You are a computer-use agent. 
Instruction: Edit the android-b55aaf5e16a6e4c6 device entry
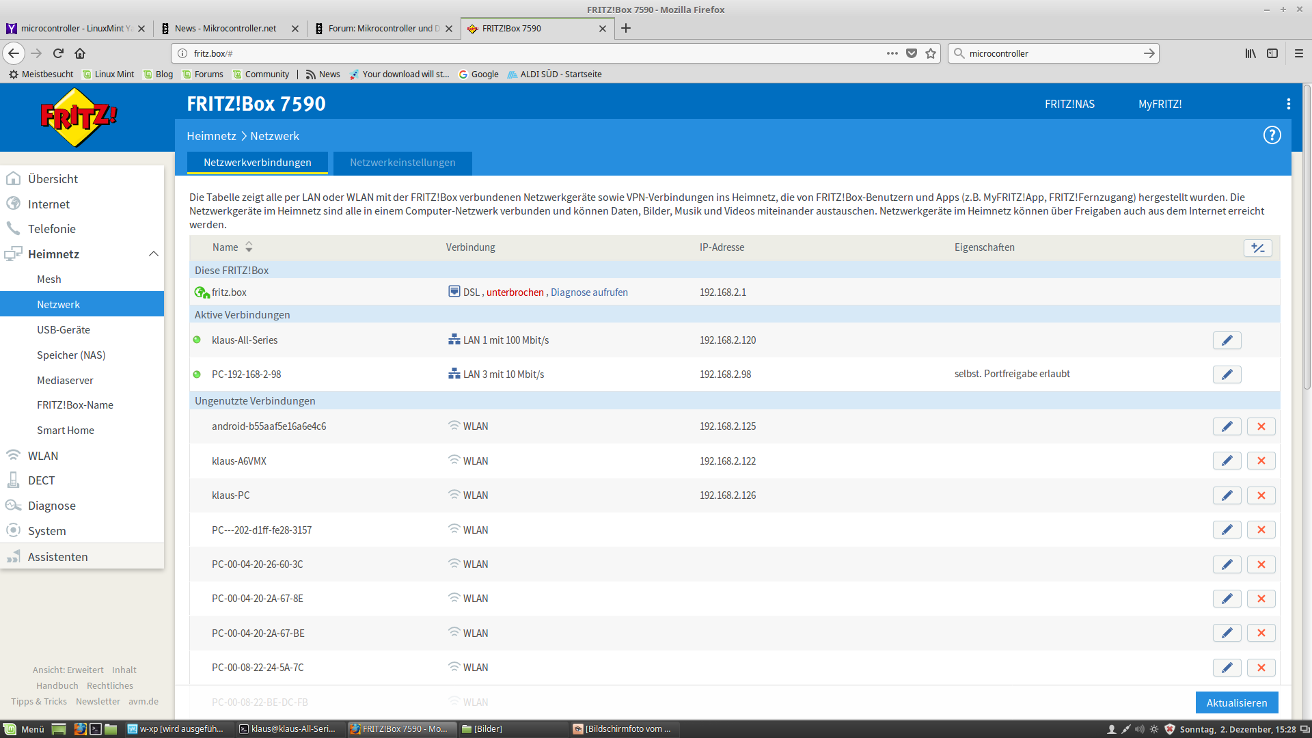click(x=1227, y=426)
